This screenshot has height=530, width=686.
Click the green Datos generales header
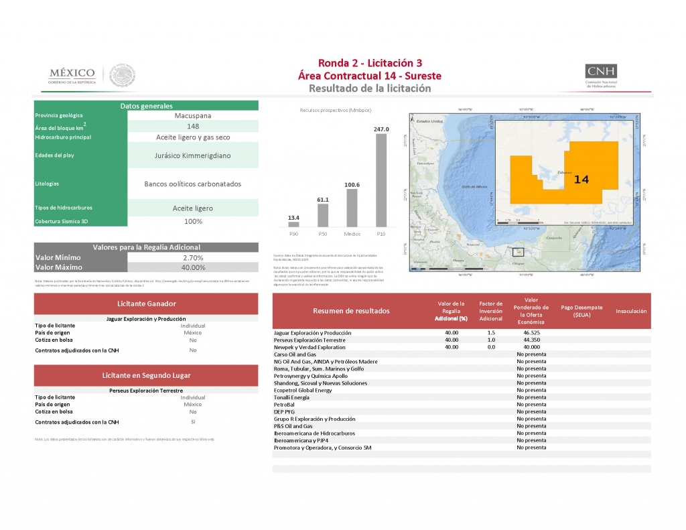click(x=146, y=106)
